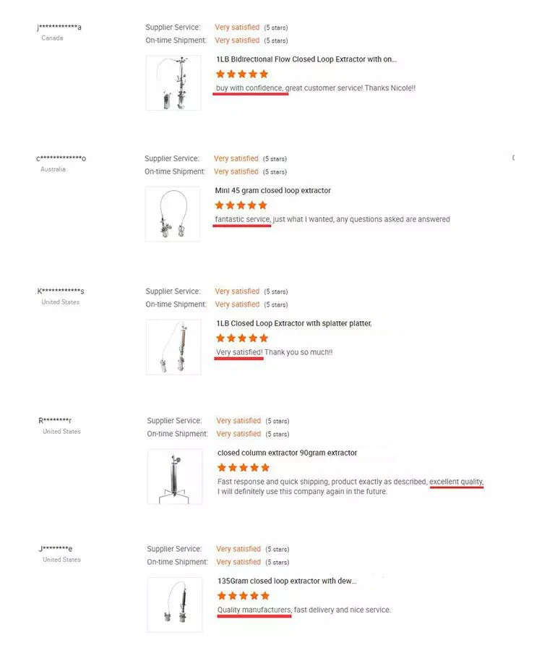View the 90gram closed column extractor image
This screenshot has width=542, height=653.
pyautogui.click(x=175, y=477)
